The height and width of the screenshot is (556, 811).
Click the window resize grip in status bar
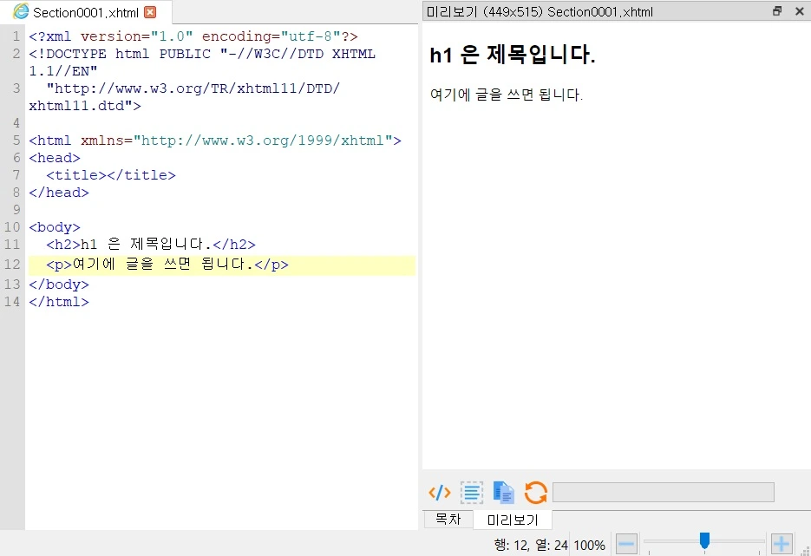point(805,550)
